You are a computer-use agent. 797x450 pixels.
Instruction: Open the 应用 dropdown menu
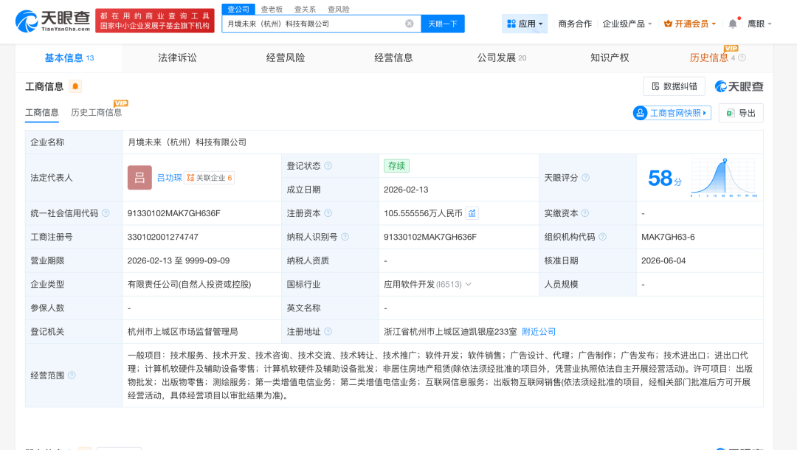click(x=525, y=24)
